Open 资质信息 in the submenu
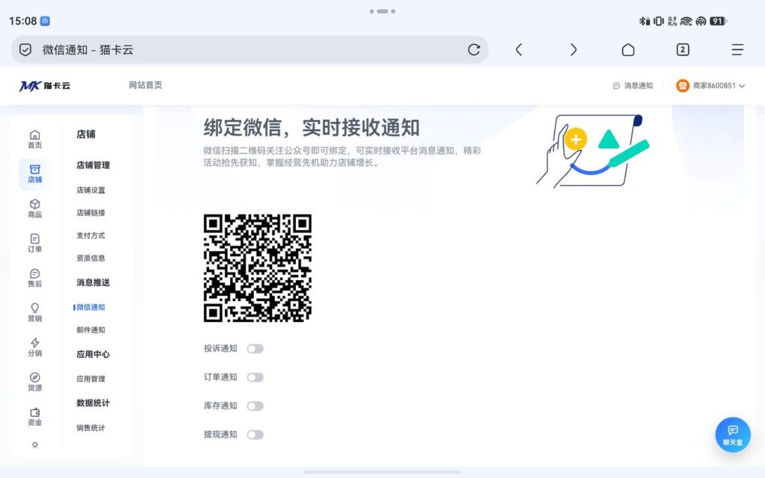The image size is (765, 478). click(90, 258)
